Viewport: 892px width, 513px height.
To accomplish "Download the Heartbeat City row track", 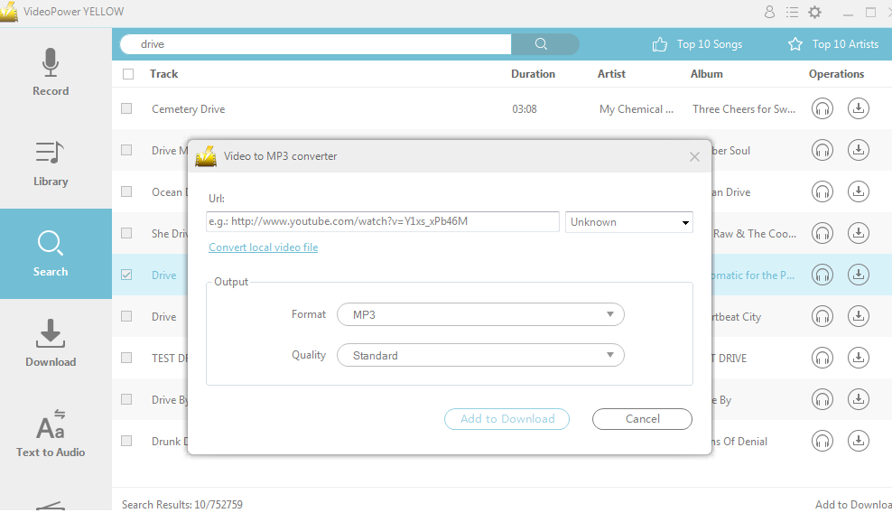I will (x=859, y=316).
